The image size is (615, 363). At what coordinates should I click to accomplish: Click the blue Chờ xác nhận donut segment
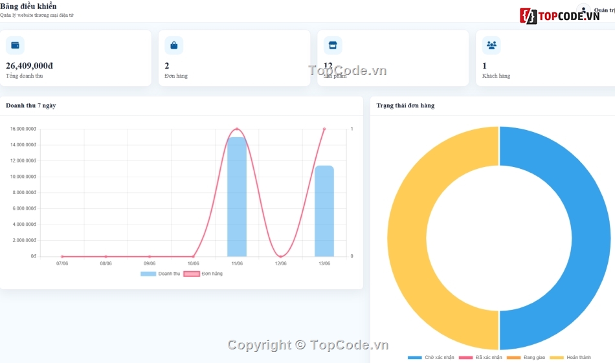click(x=592, y=238)
